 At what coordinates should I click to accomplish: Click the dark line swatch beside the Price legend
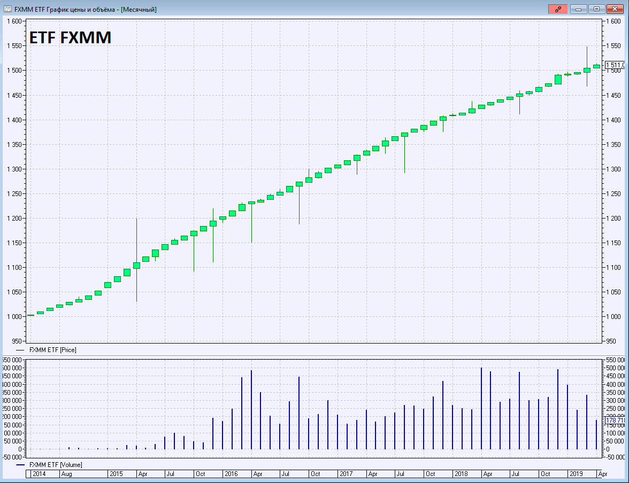point(20,350)
